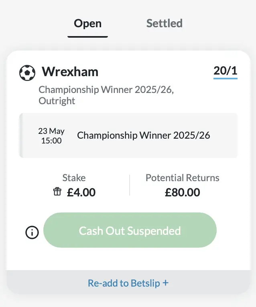Open the cash out info icon
Image resolution: width=256 pixels, height=307 pixels.
click(32, 232)
